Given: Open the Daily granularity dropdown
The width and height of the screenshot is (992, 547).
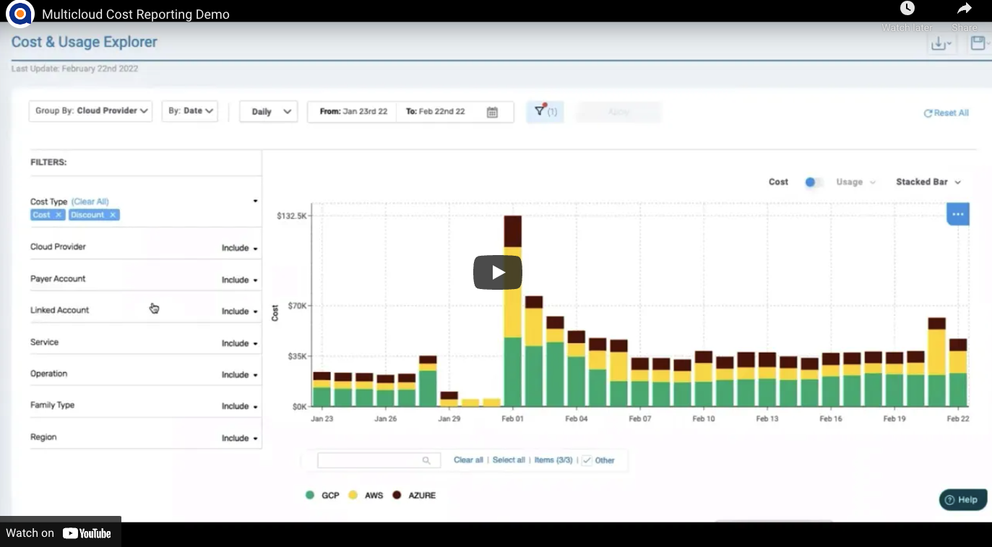Looking at the screenshot, I should pyautogui.click(x=269, y=111).
